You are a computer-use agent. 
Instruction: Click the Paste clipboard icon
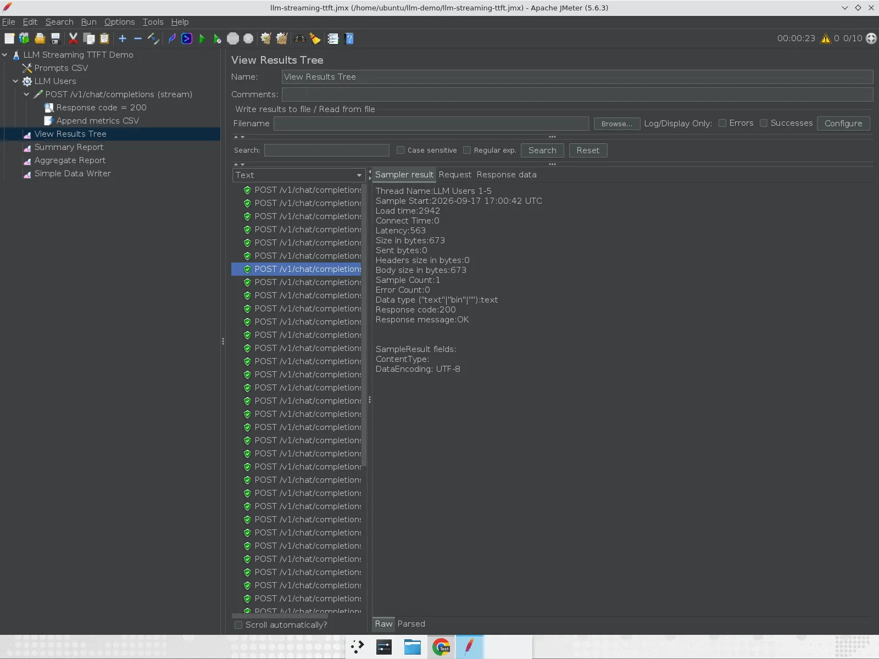point(104,38)
